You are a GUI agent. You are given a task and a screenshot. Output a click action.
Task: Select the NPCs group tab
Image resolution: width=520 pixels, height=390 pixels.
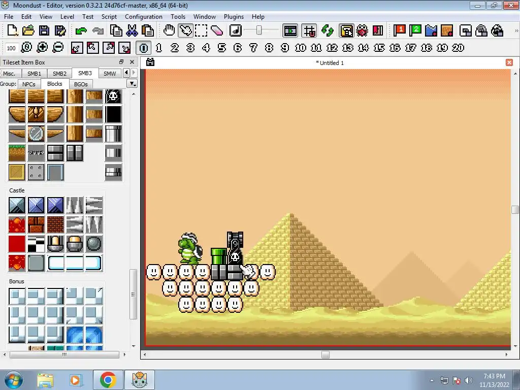point(29,84)
